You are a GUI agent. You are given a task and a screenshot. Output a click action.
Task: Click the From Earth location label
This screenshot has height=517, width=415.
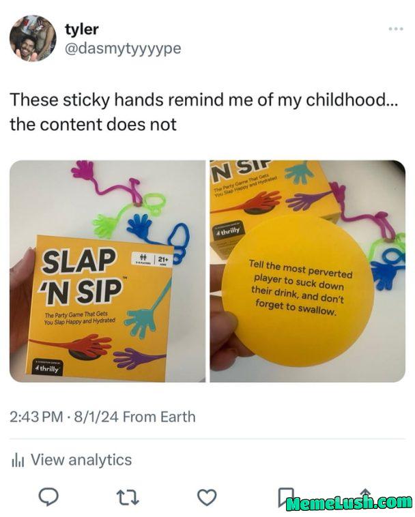(x=159, y=417)
